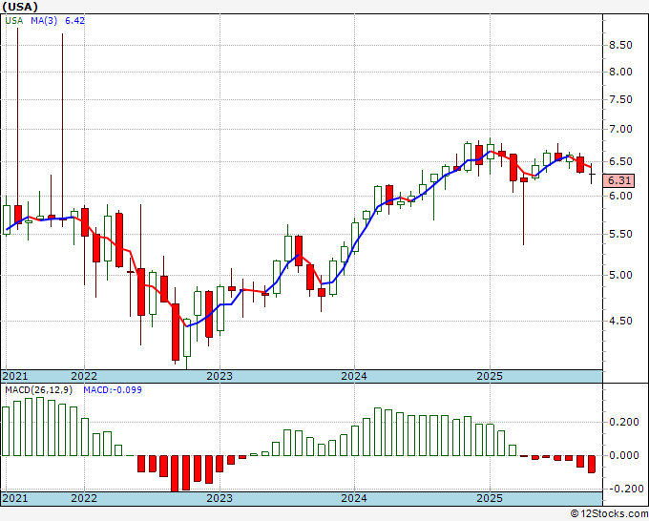Click the MACD(26,12,9) indicator label
Viewport: 649px width, 521px height.
tap(39, 390)
